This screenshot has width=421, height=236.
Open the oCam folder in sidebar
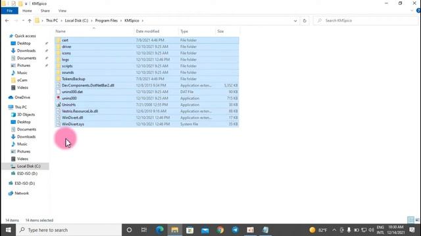22,80
